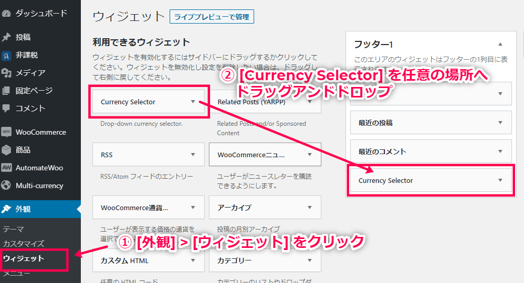
Task: Click the ライブプレビューで管理 button
Action: click(212, 17)
